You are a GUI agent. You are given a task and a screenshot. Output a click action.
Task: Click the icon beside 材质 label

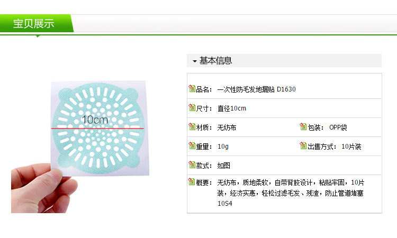pos(192,127)
